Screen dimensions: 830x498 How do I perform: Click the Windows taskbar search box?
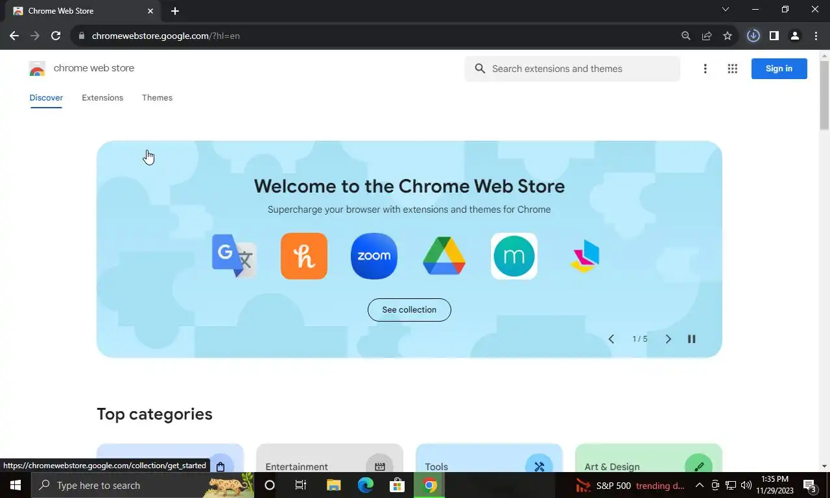143,485
